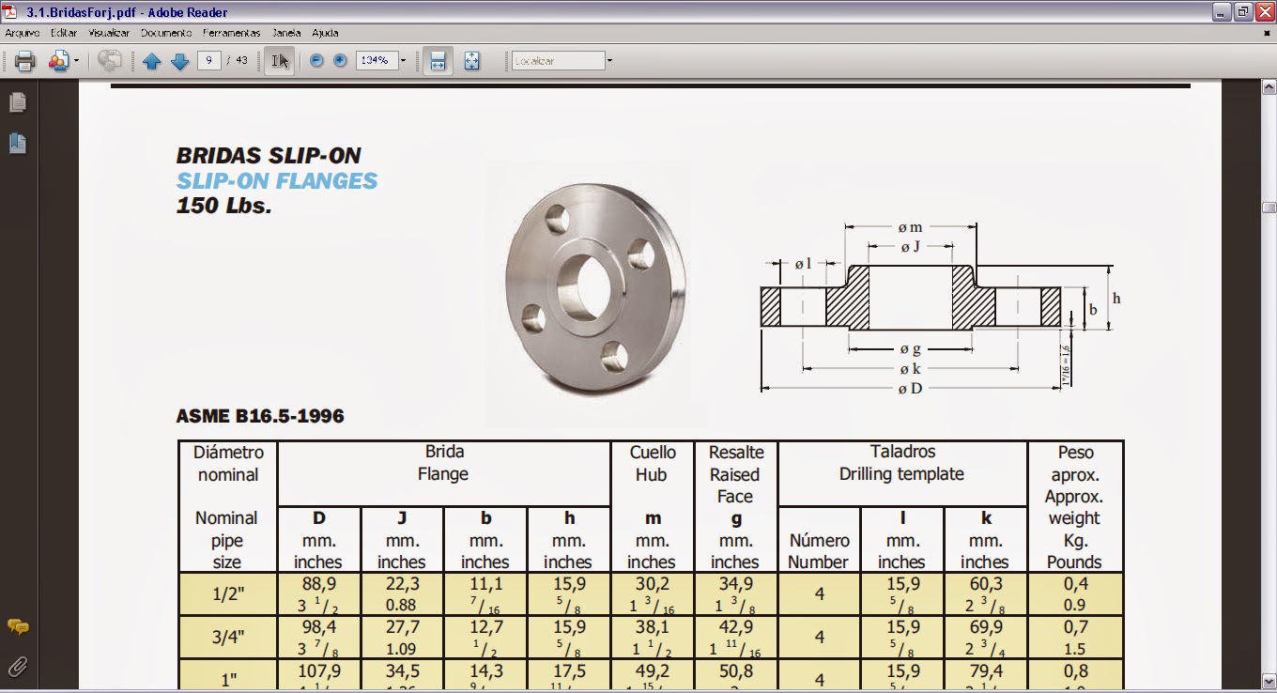Open the zoom percentage dropdown

click(404, 60)
